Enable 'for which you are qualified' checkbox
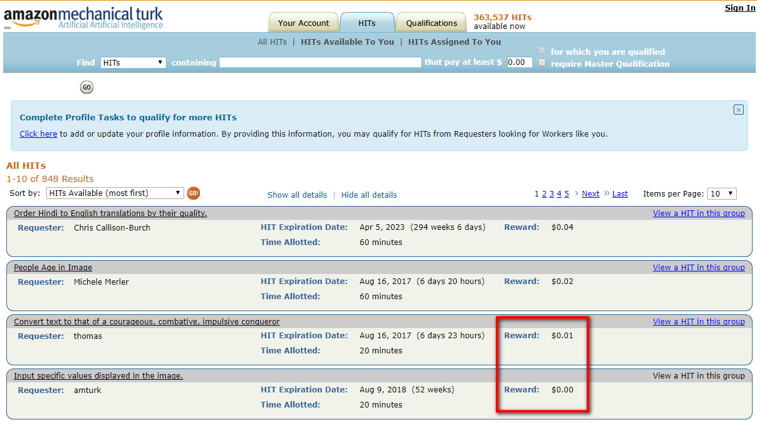The image size is (757, 422). (x=542, y=51)
